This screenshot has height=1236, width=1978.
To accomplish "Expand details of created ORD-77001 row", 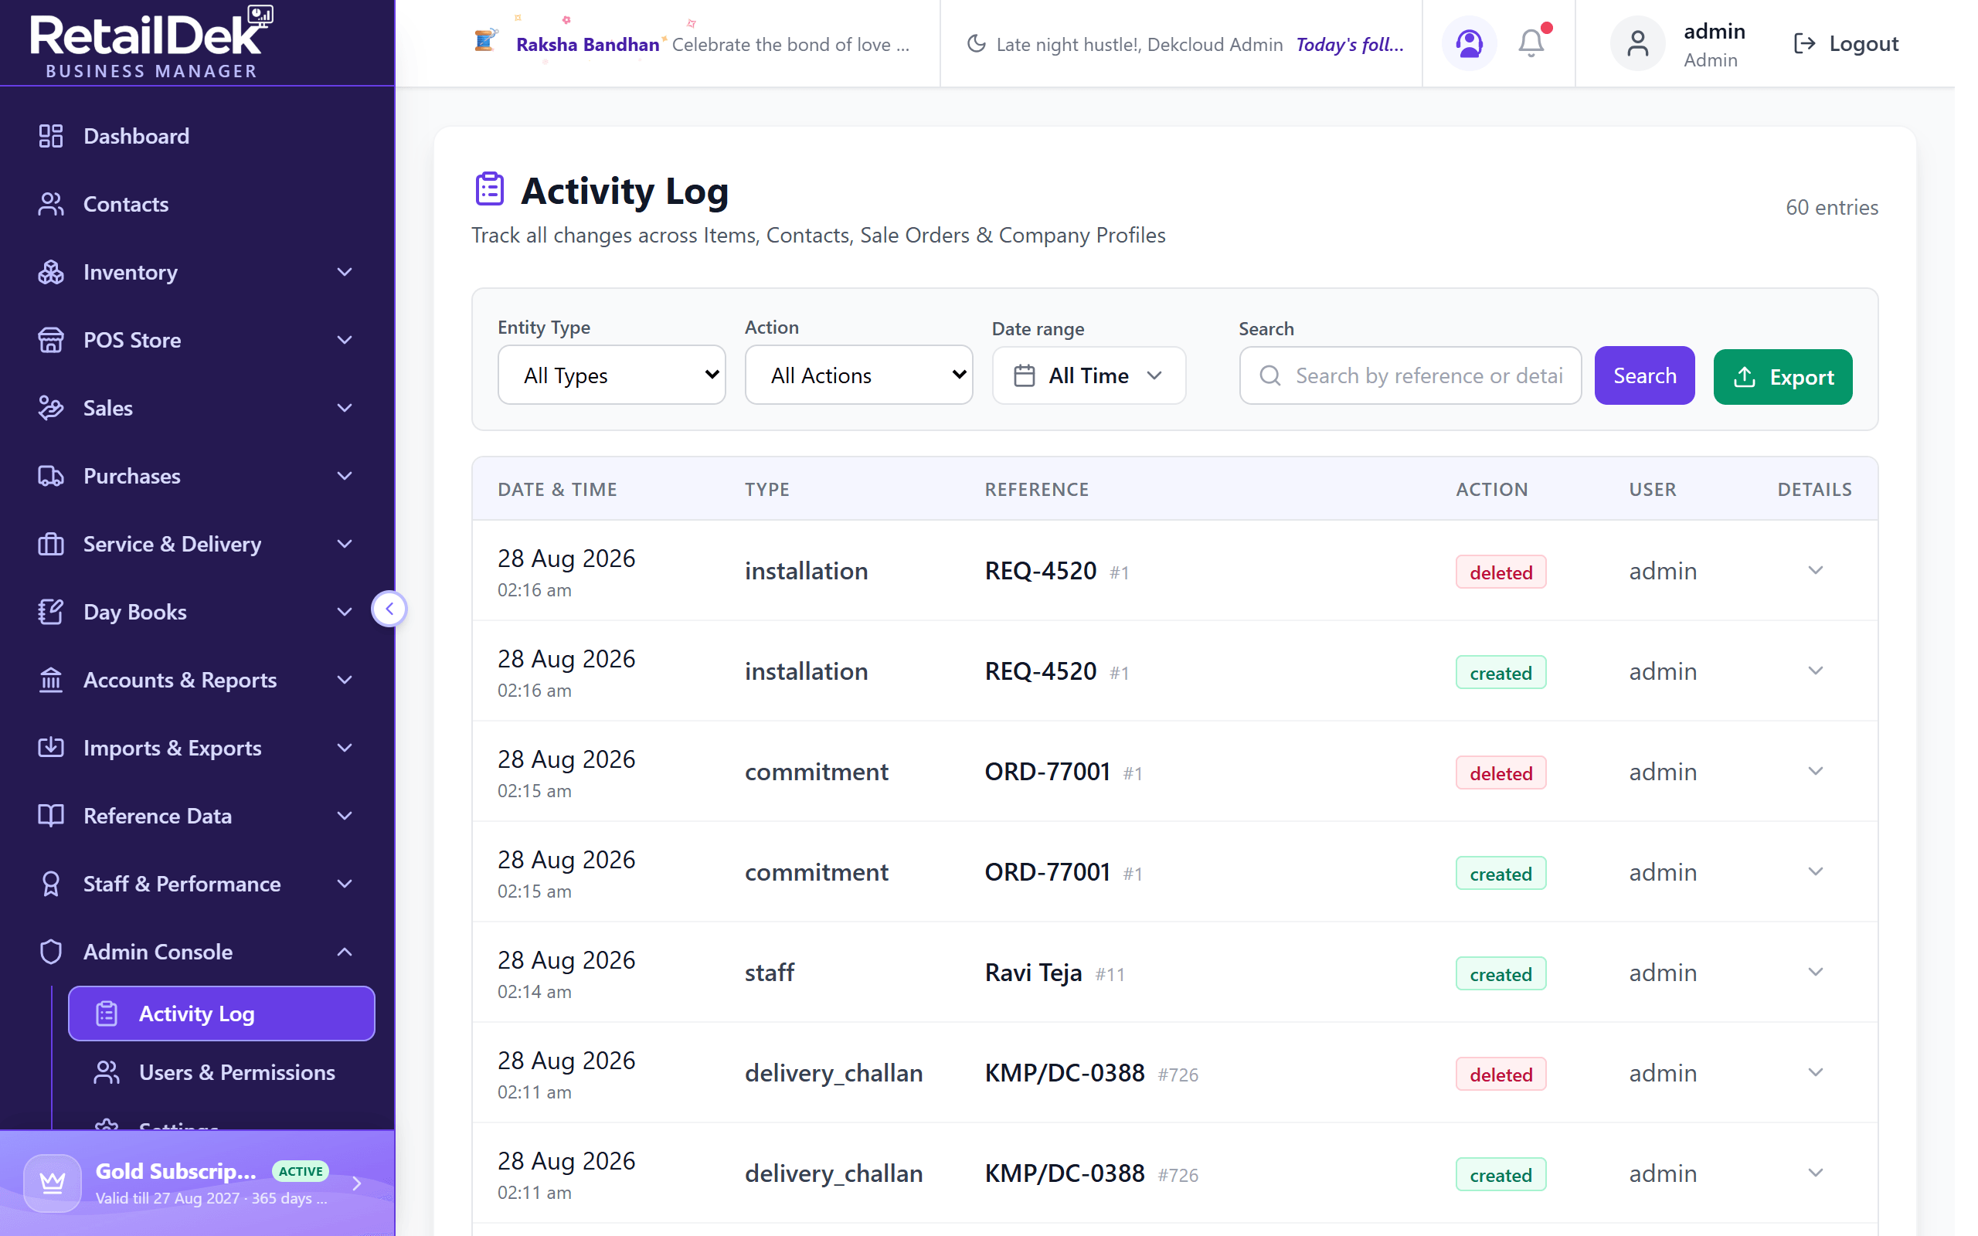I will 1814,871.
